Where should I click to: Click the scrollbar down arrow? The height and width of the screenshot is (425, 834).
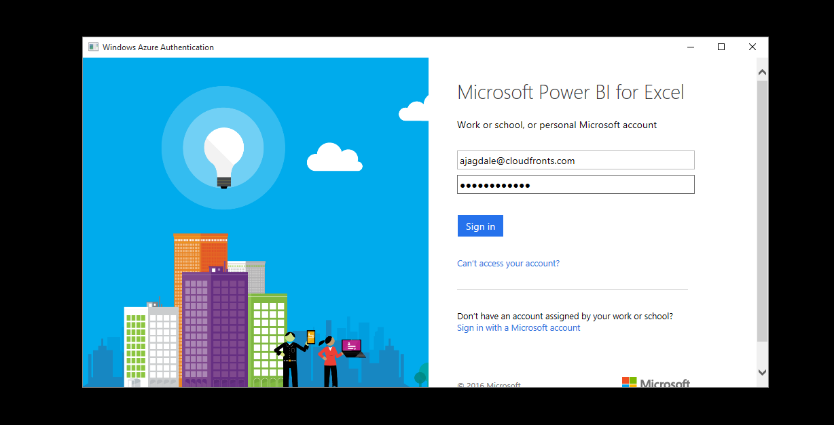click(x=762, y=372)
